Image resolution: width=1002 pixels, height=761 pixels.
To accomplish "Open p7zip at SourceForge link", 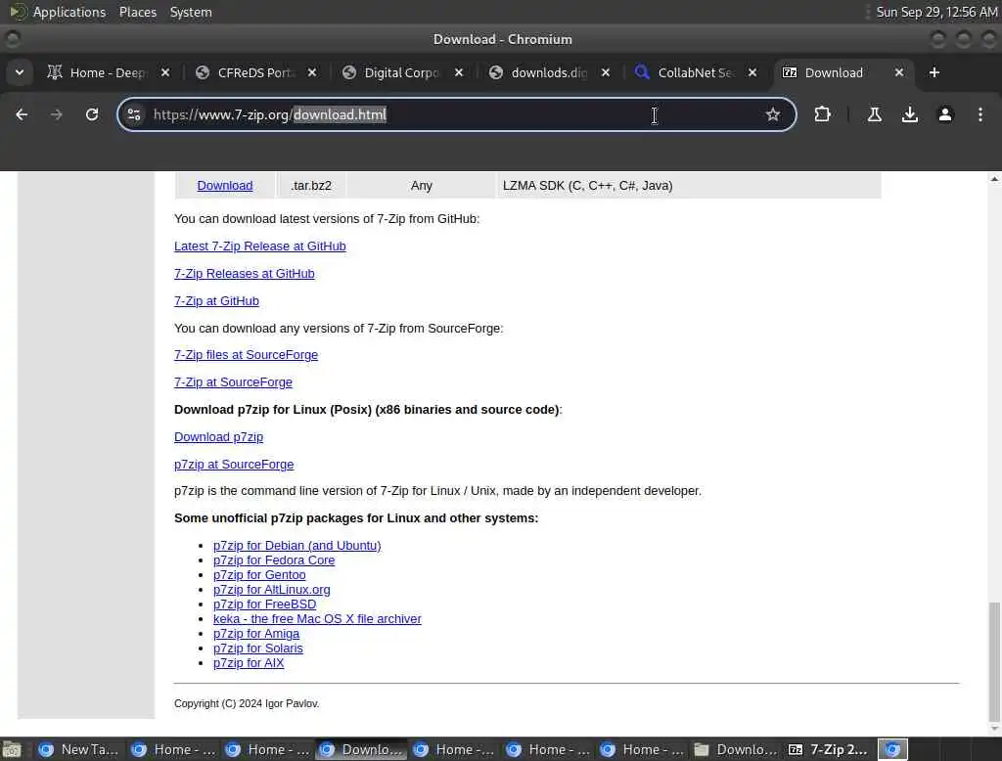I will pyautogui.click(x=234, y=465).
